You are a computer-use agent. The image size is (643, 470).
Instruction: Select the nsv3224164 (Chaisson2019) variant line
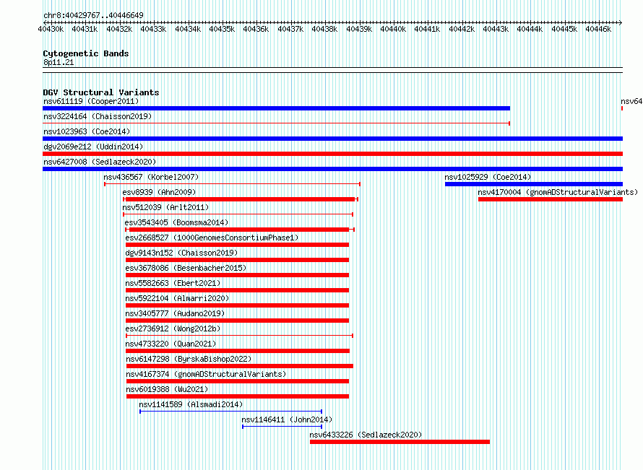click(x=277, y=123)
